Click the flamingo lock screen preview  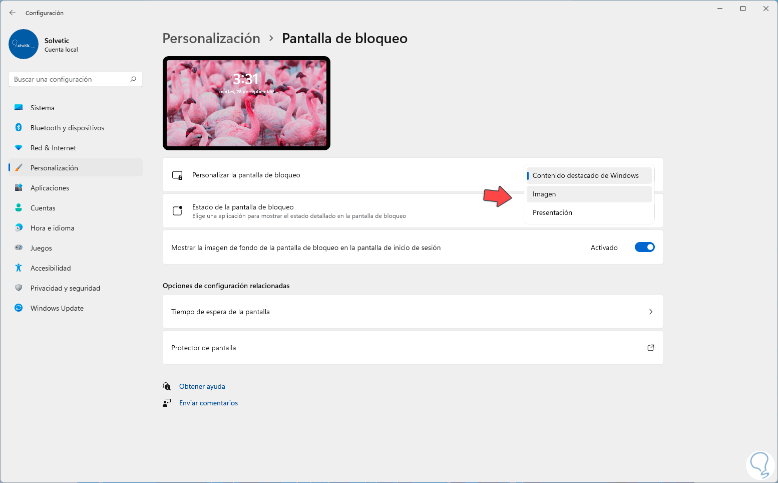(246, 103)
